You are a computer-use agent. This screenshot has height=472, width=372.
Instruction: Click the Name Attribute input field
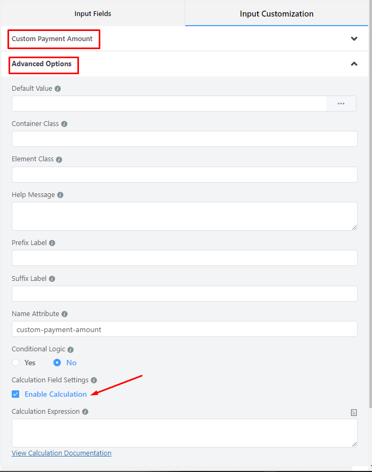[184, 329]
